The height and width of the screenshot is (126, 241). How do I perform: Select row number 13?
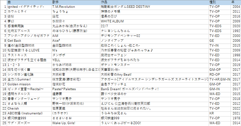(x=3, y=65)
